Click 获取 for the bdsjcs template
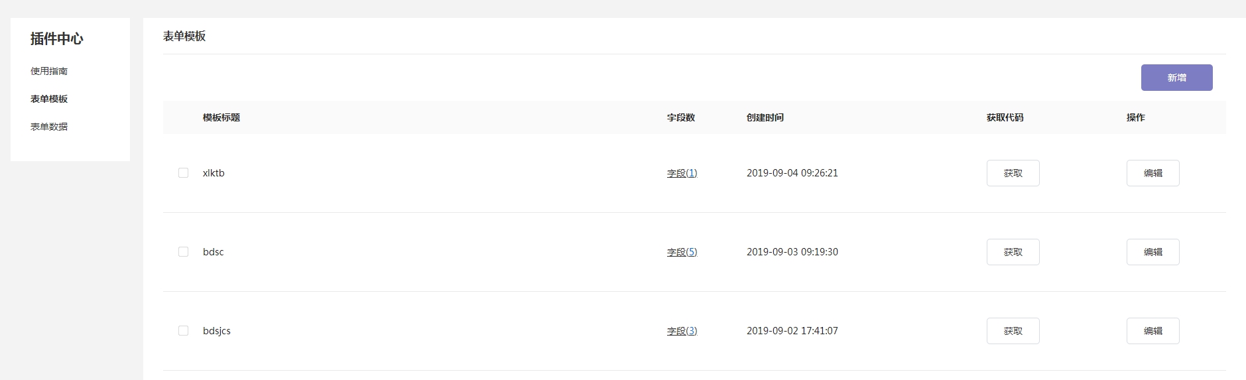The height and width of the screenshot is (380, 1246). point(1013,331)
